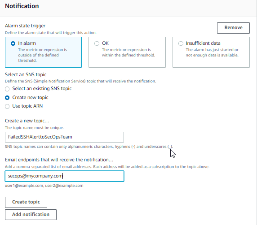Click the Create topic button
This screenshot has width=257, height=225.
pyautogui.click(x=26, y=202)
